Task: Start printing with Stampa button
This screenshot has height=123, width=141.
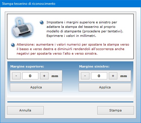Action: [x=116, y=110]
